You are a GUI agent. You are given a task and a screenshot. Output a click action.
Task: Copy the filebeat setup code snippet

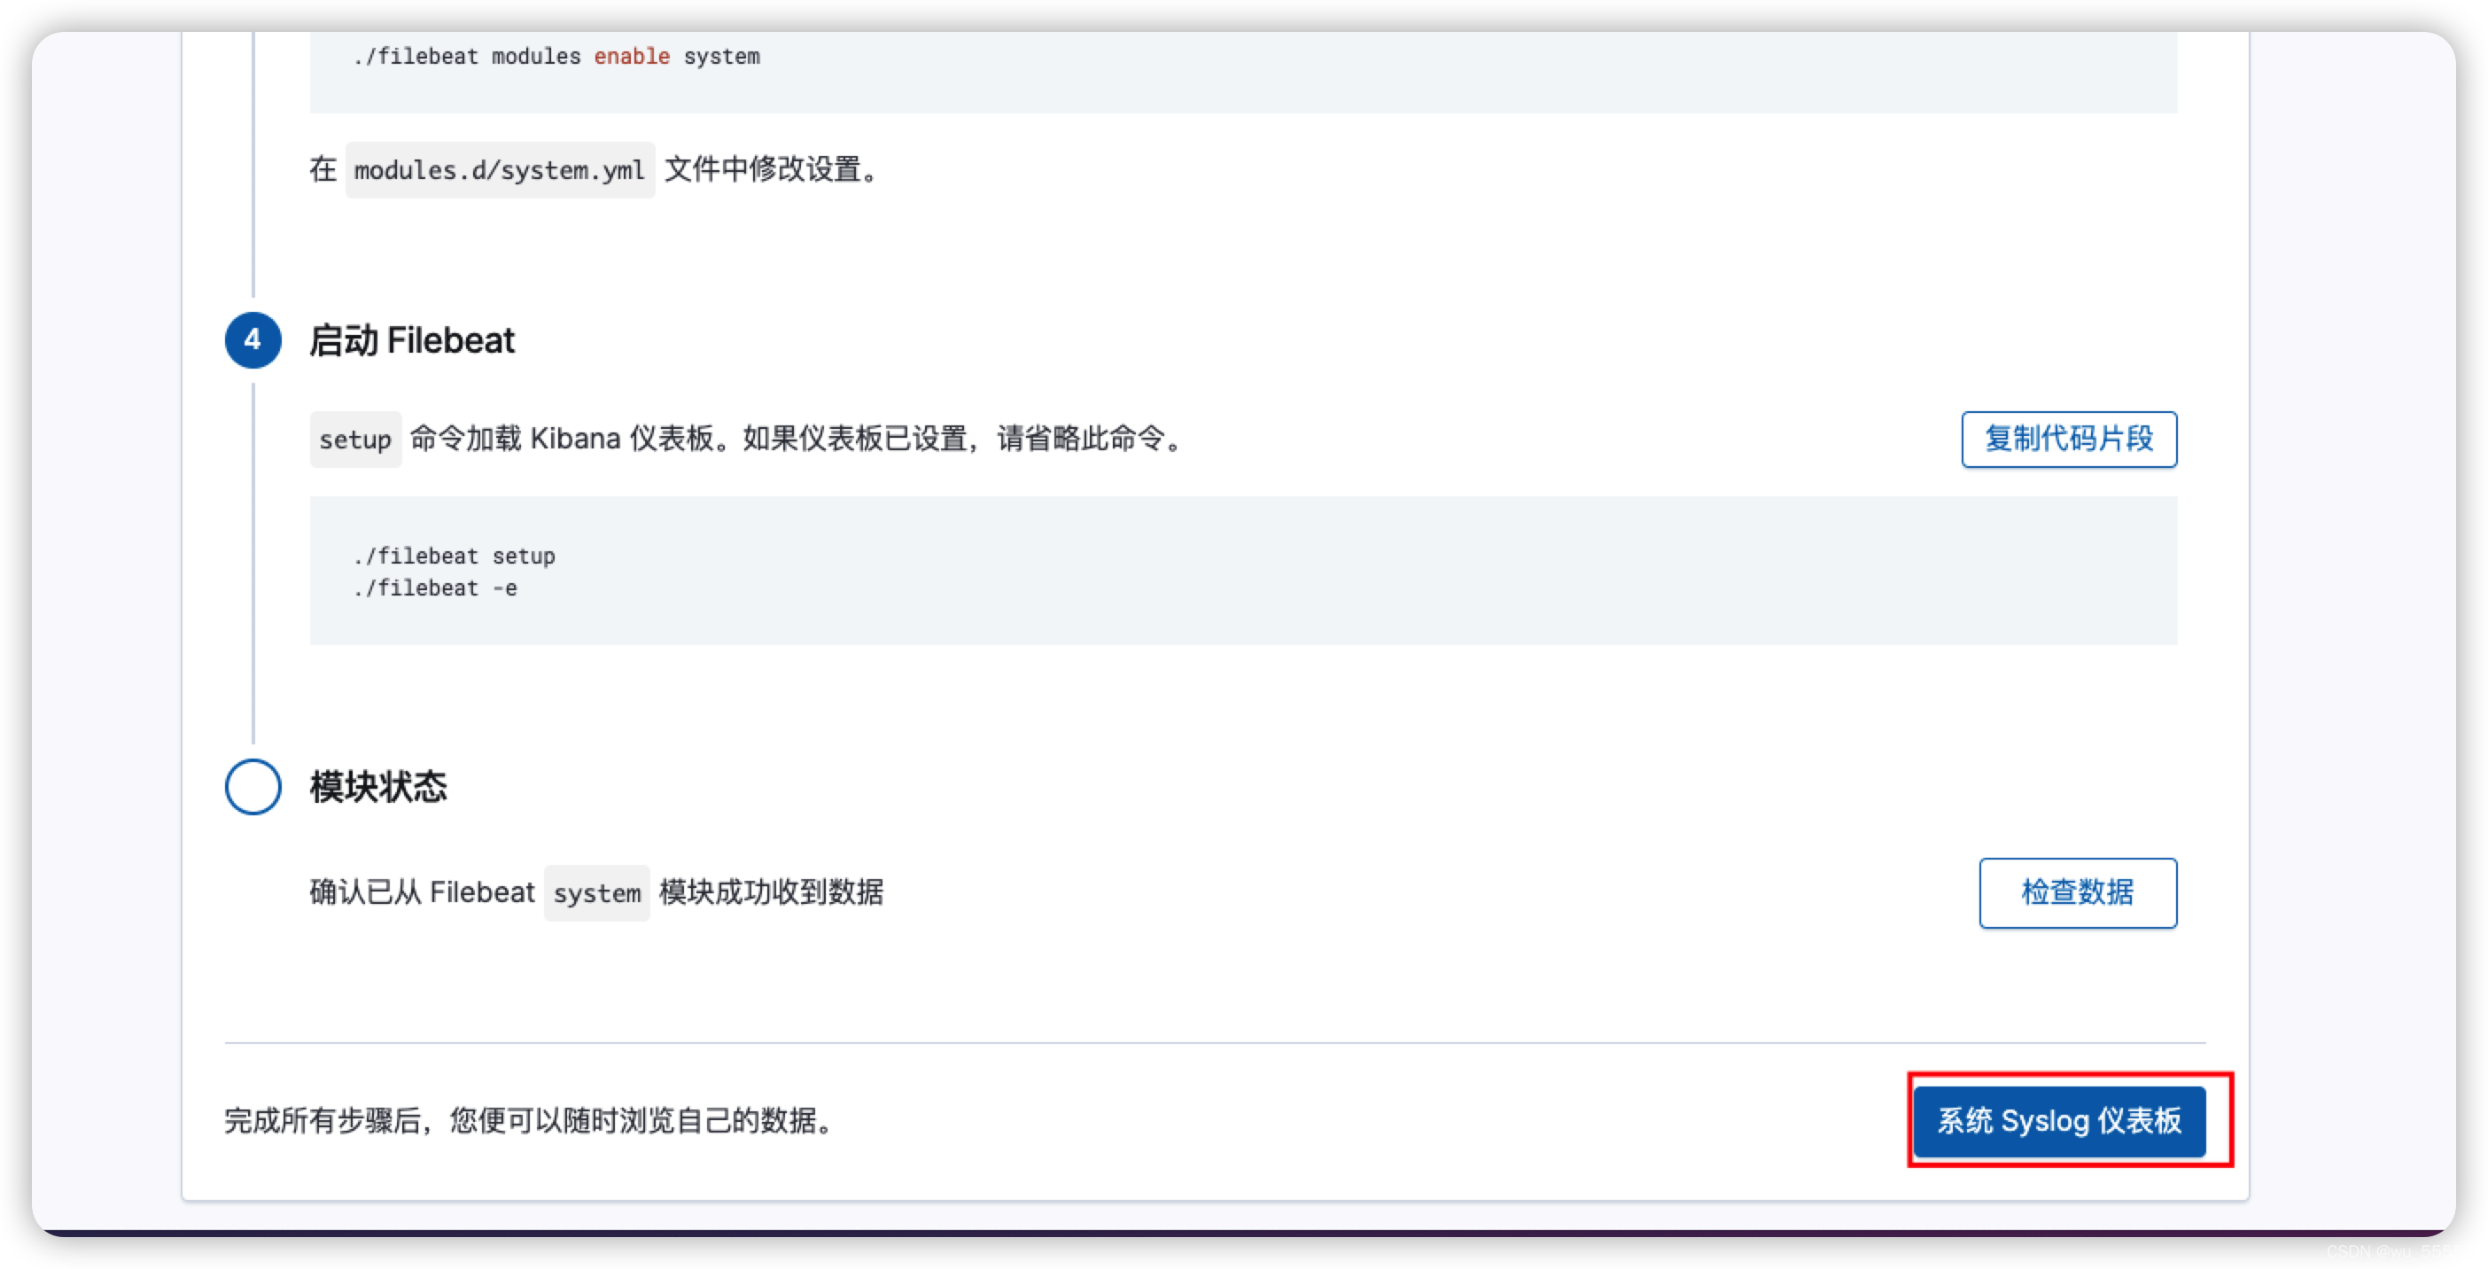[x=2069, y=440]
